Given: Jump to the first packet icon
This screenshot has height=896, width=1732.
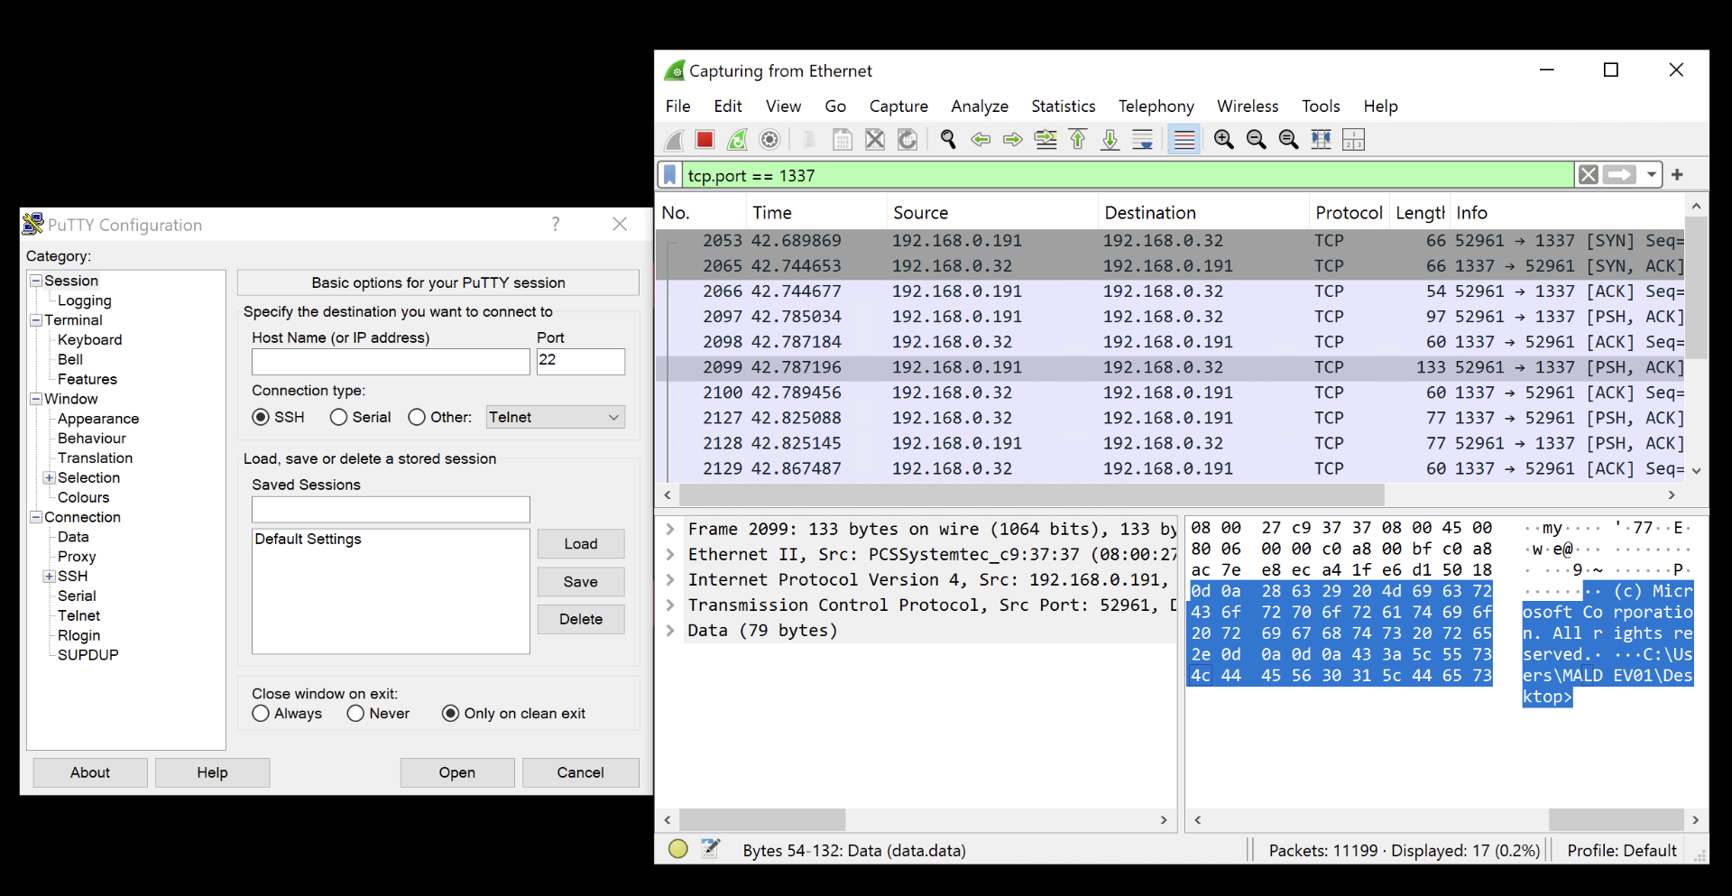Looking at the screenshot, I should pos(1078,140).
